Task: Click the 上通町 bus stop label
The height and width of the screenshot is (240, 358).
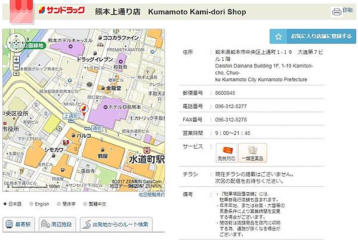Action: 71,116
